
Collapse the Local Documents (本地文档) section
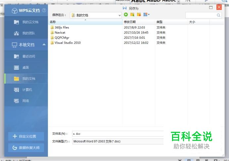click(x=44, y=45)
